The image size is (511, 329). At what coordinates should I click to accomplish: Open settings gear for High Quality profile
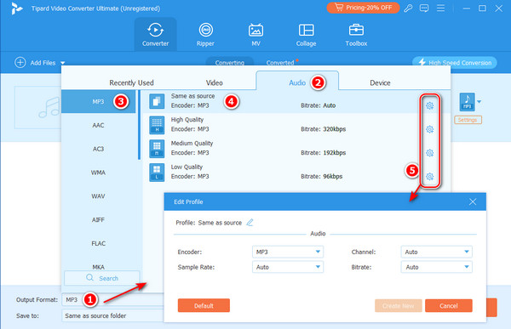tap(430, 129)
